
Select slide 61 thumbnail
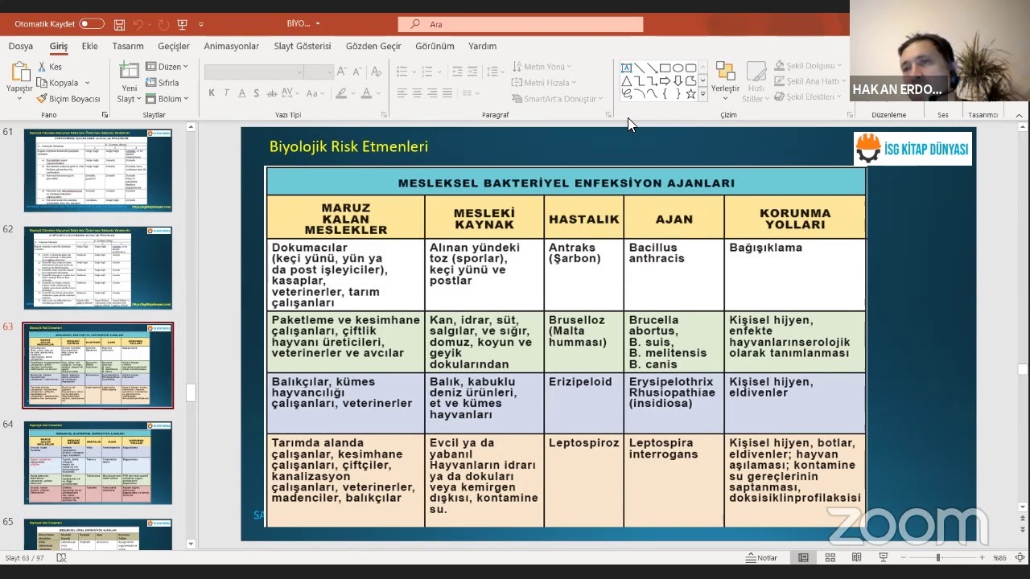(97, 171)
